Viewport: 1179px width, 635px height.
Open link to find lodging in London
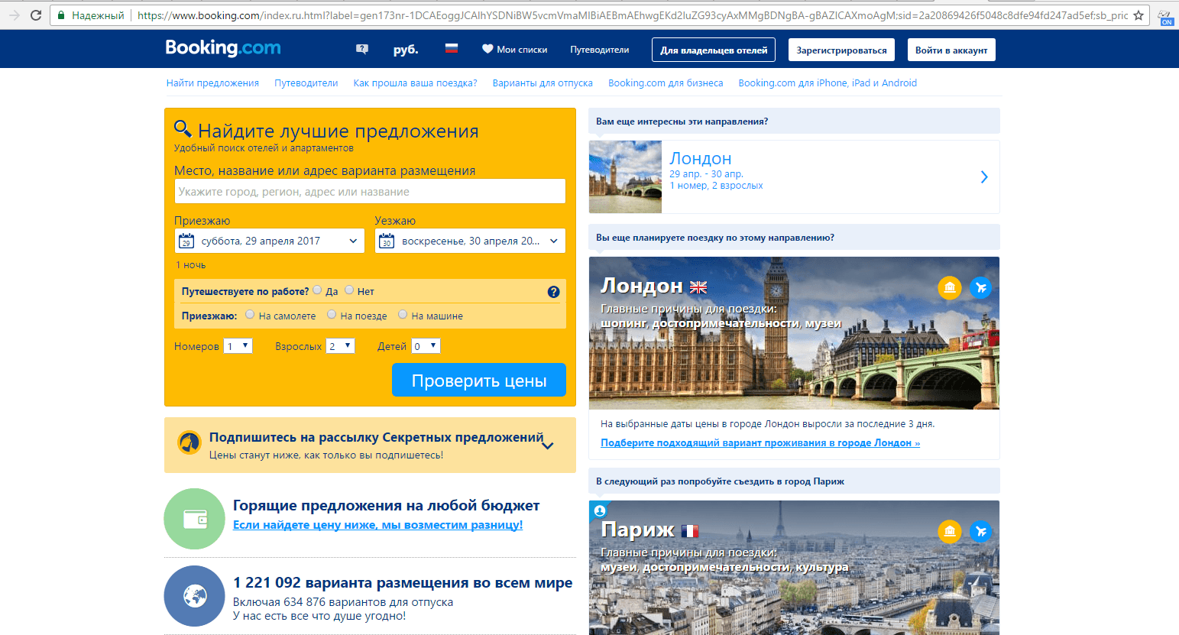click(760, 443)
